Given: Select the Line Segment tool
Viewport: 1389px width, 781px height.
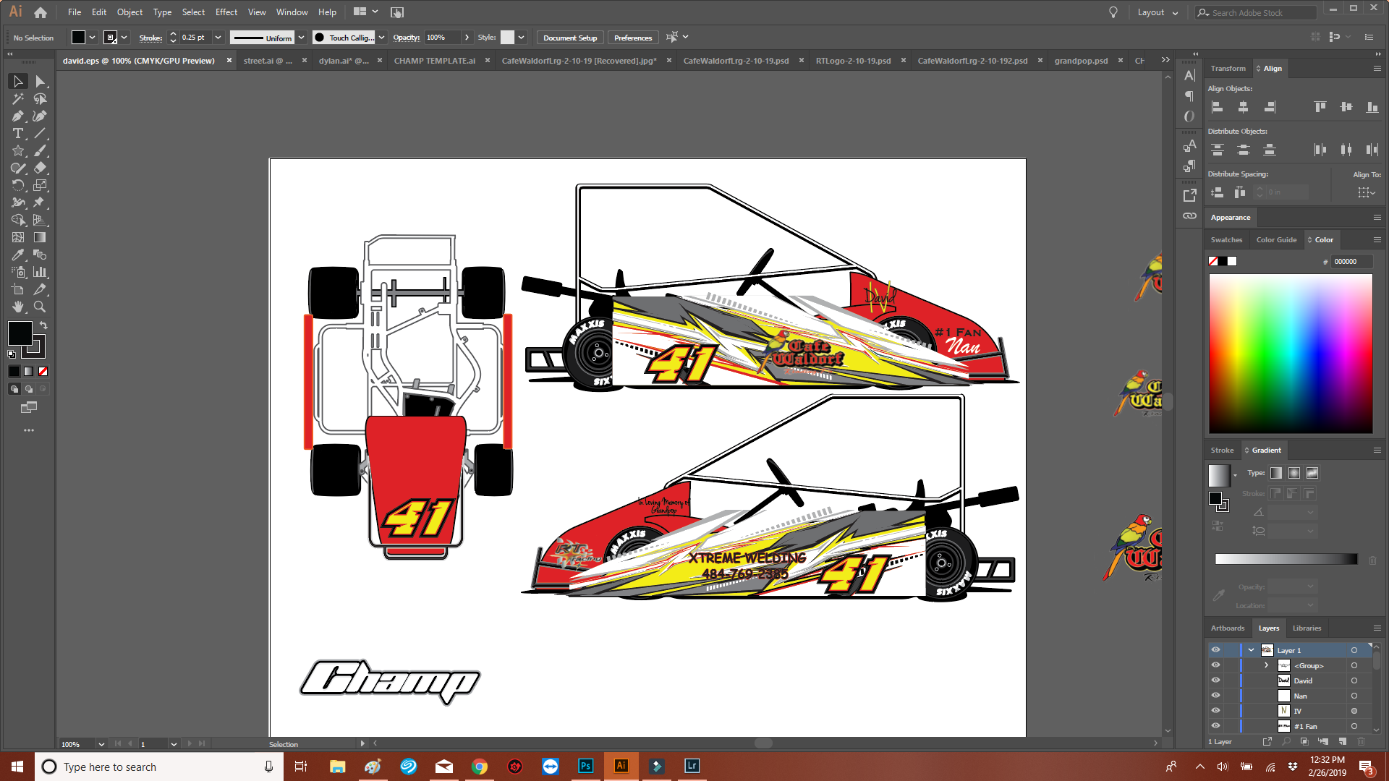Looking at the screenshot, I should click(40, 133).
